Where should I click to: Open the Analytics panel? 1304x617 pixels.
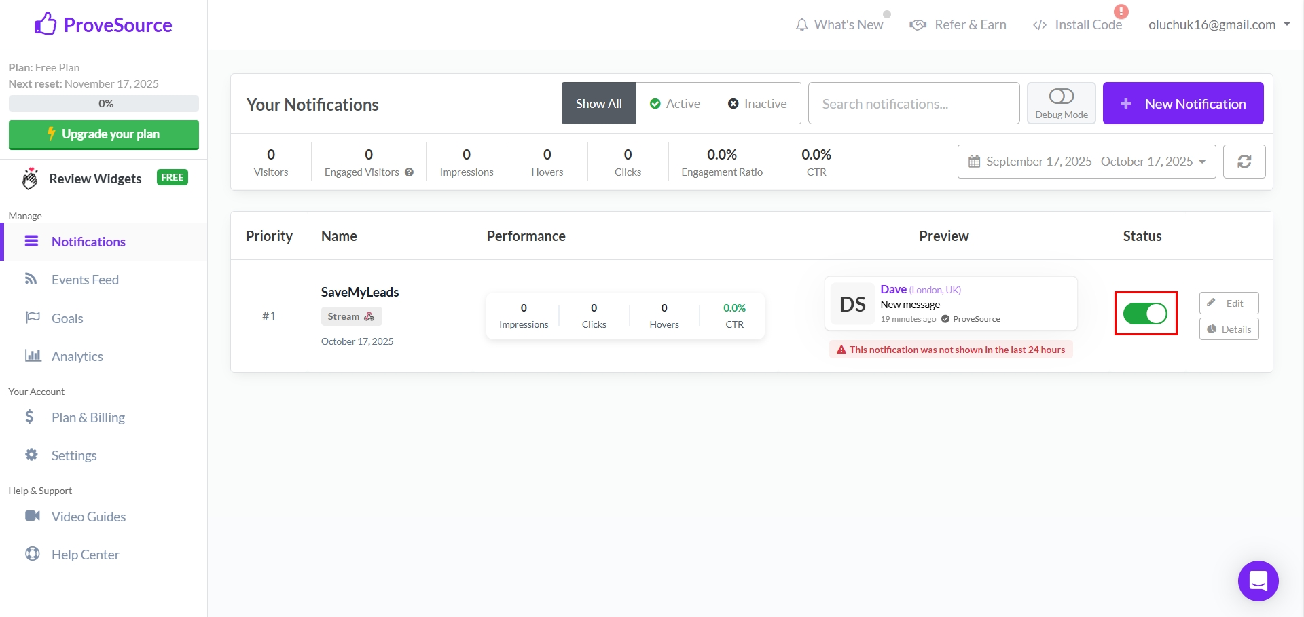click(77, 356)
